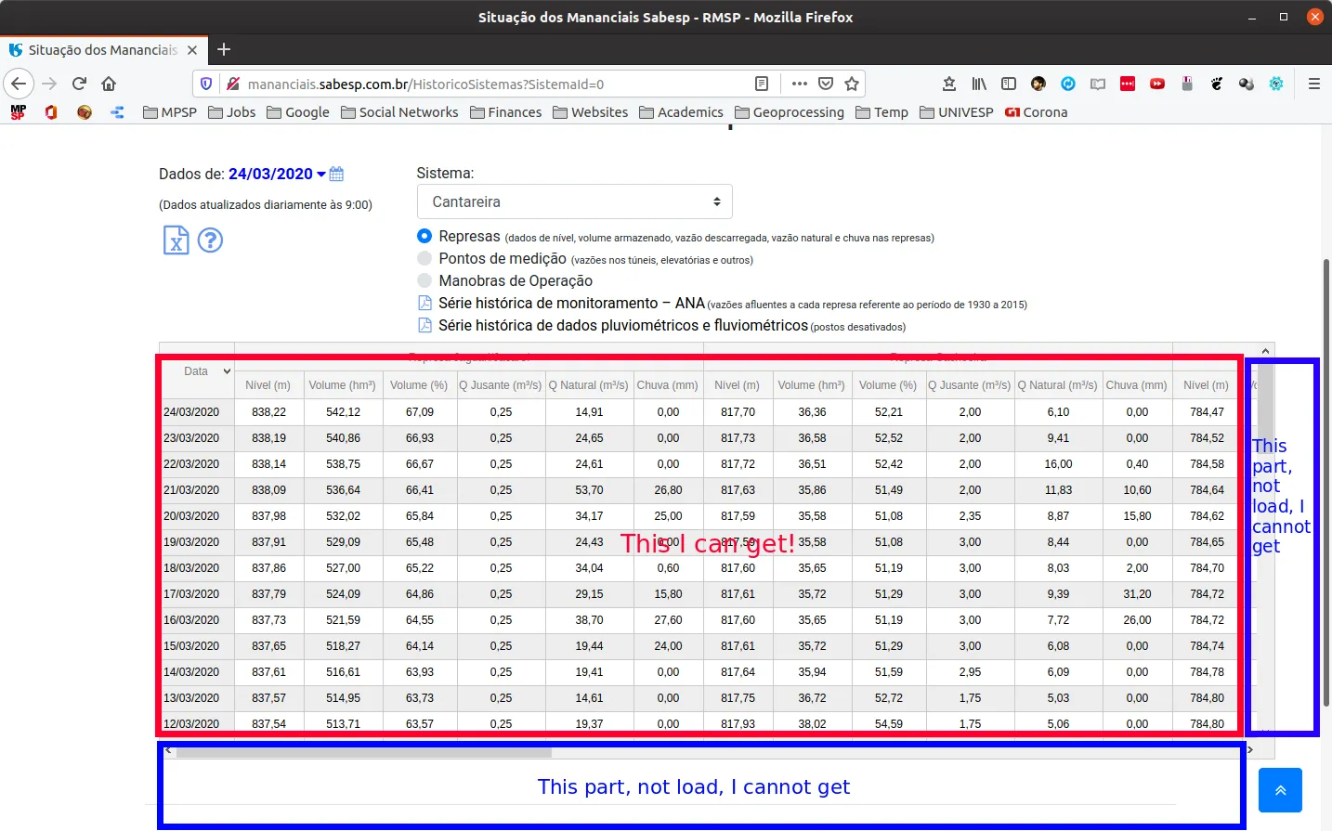The height and width of the screenshot is (831, 1332).
Task: Show site security info (crossed padlock)
Action: 232,84
